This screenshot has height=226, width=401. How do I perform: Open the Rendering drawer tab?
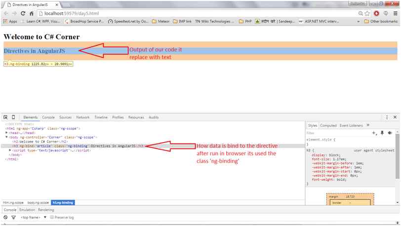coord(46,210)
